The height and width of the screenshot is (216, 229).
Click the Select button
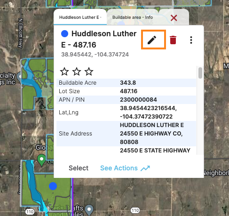(x=79, y=168)
